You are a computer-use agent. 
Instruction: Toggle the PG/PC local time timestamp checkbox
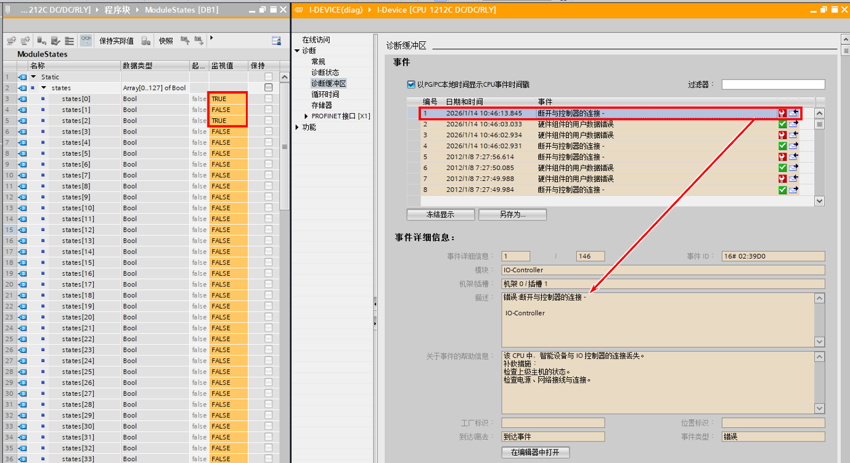pos(411,84)
